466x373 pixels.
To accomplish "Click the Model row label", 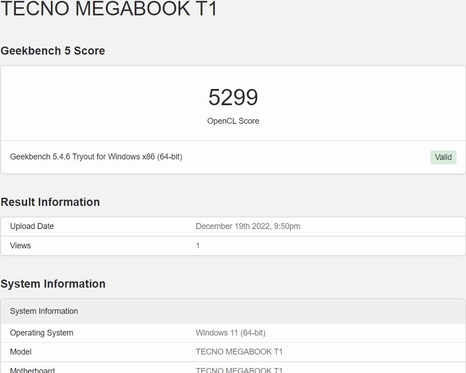I will coord(20,352).
